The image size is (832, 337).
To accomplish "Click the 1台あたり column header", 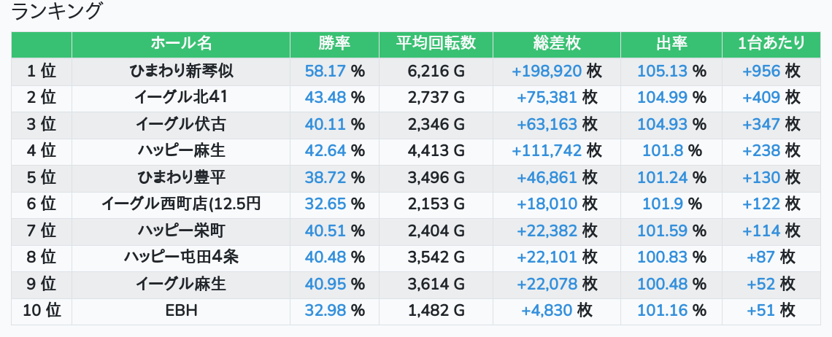I will [x=771, y=44].
